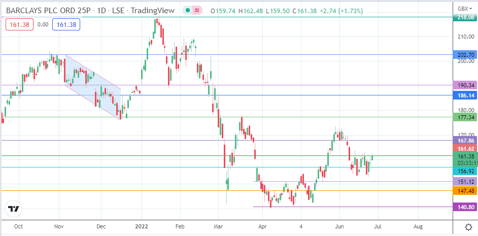Select the red 161.62 price label
This screenshot has width=478, height=236.
pyautogui.click(x=465, y=149)
